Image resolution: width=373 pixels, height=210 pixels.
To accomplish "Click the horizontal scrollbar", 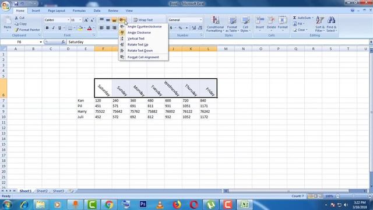I will coord(288,191).
